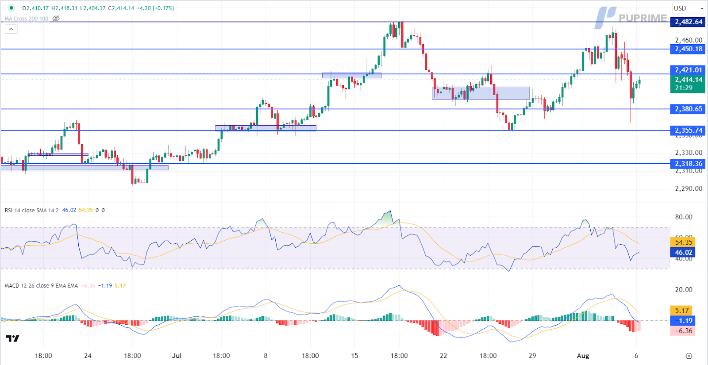Click the RSI value 46.02 axis label
The image size is (708, 365).
(x=683, y=252)
